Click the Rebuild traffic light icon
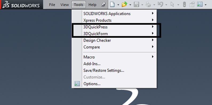The height and width of the screenshot is (105, 212). point(184,5)
